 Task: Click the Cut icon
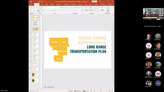coord(34,7)
